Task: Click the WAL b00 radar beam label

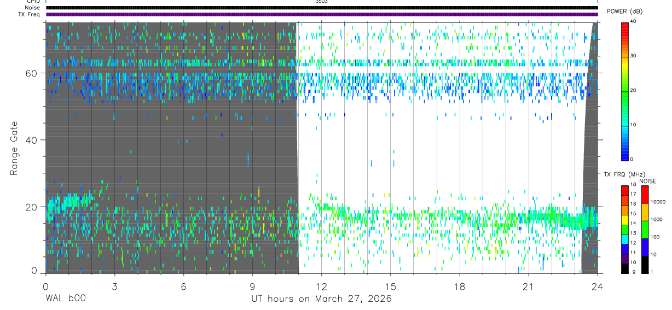Action: tap(65, 299)
